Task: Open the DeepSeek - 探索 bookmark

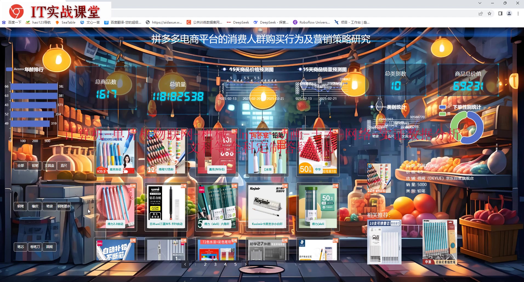Action: 271,22
